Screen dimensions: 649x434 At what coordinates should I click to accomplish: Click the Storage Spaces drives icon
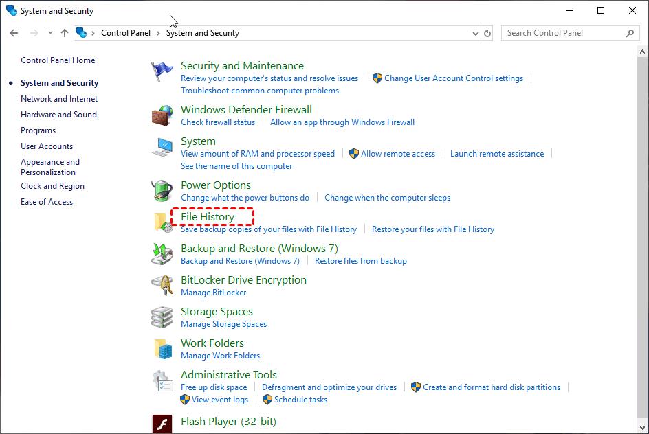[x=162, y=317]
